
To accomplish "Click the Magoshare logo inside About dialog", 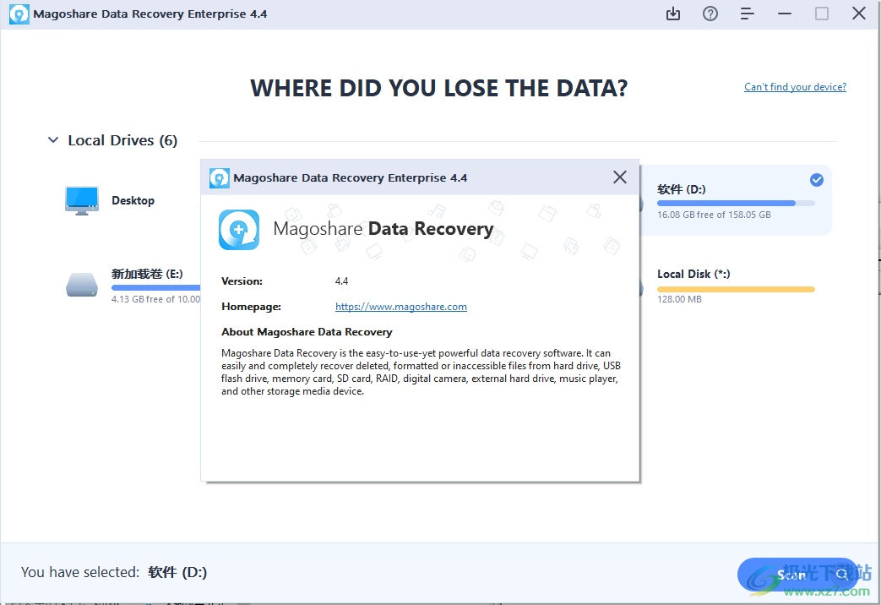I will [x=239, y=229].
